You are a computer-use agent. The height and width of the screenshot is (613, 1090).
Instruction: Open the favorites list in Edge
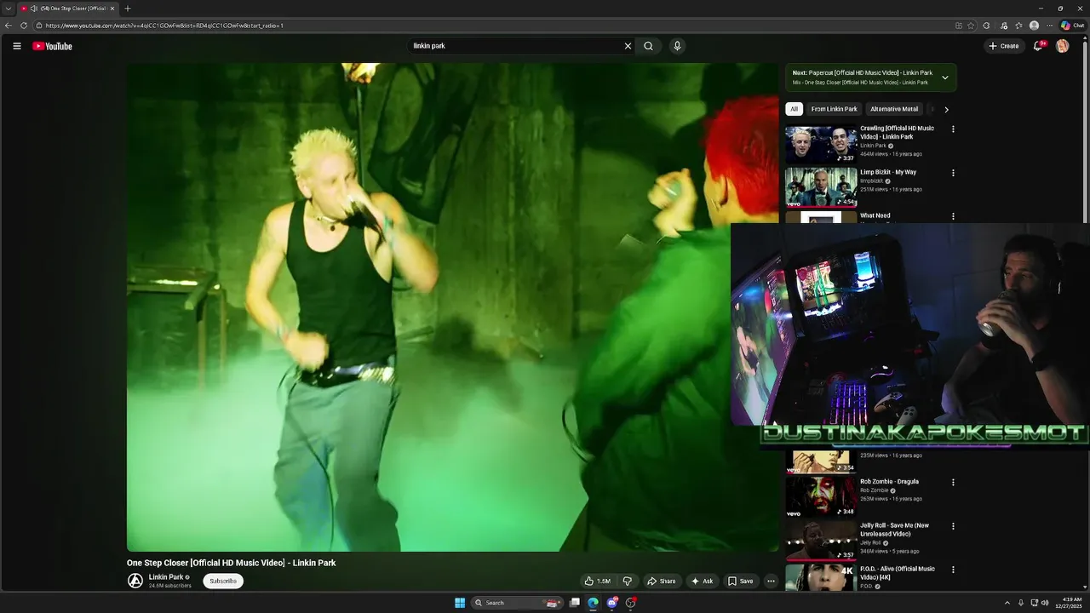point(1018,26)
